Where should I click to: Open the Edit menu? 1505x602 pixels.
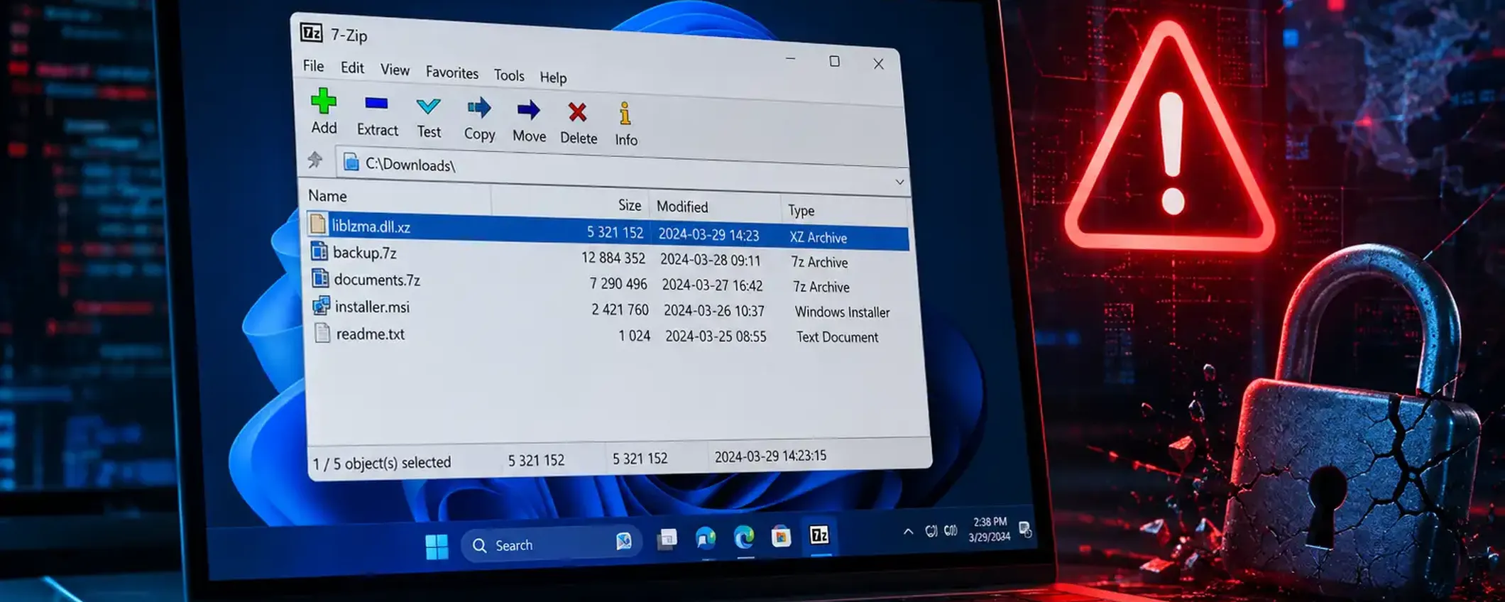click(x=352, y=68)
